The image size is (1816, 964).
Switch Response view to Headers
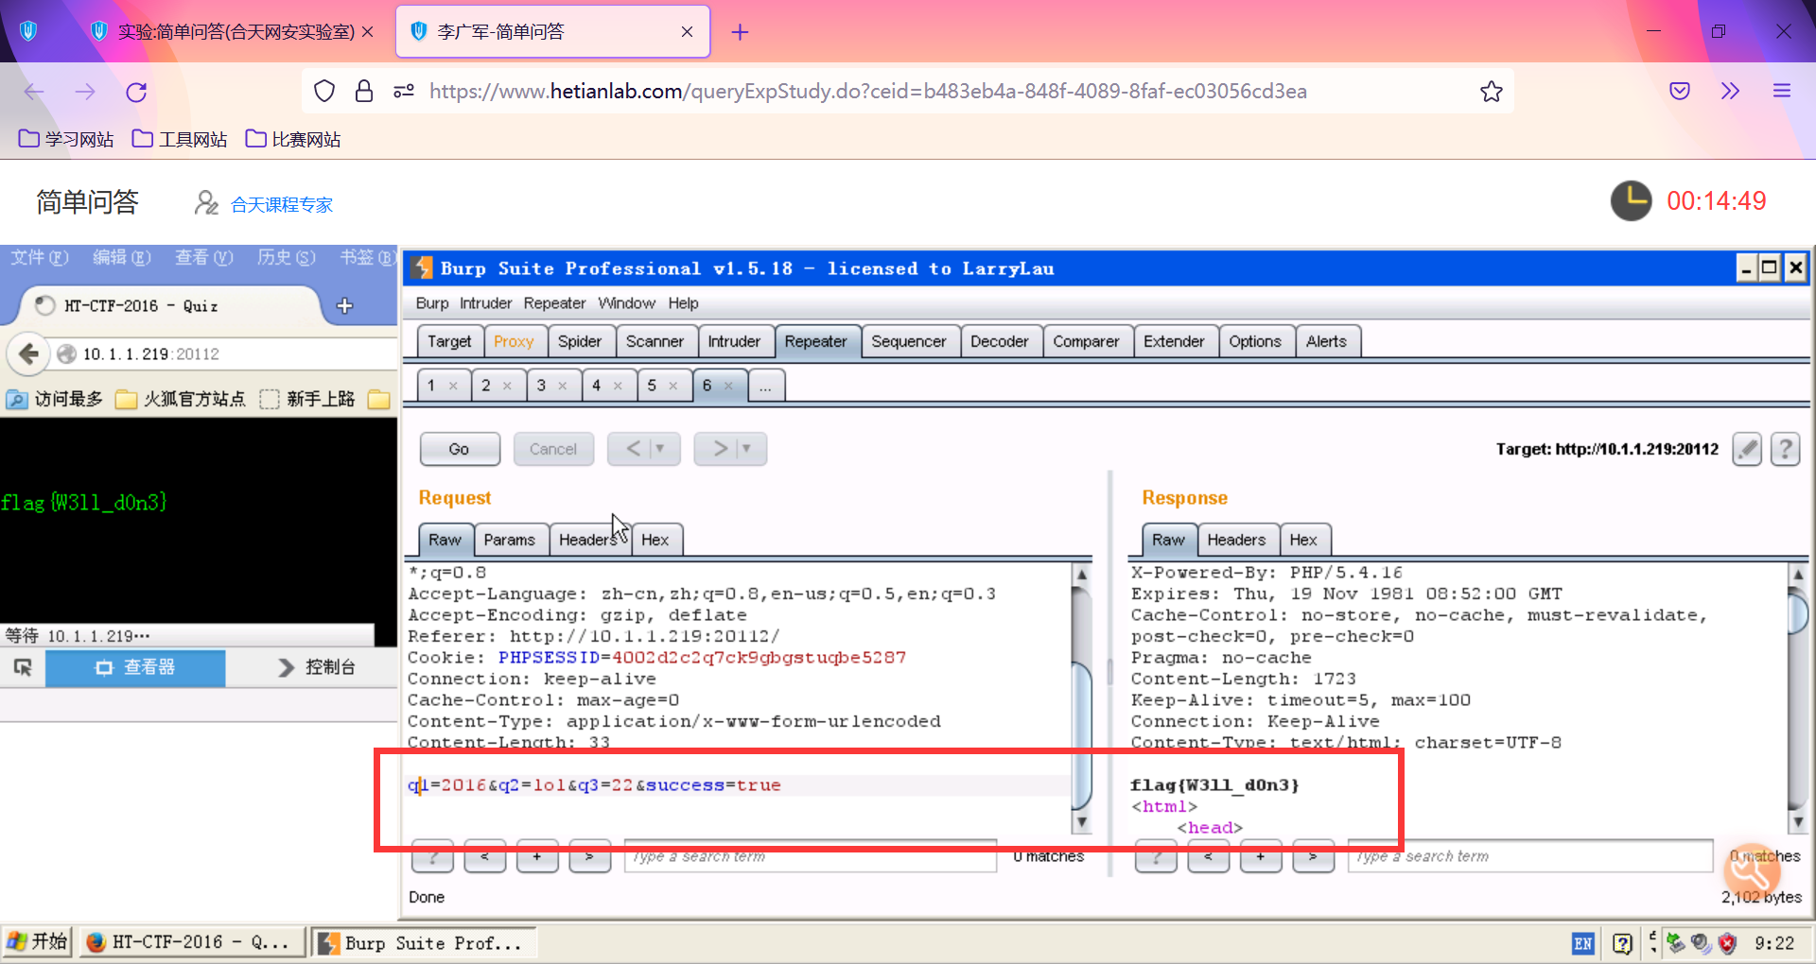(1236, 540)
